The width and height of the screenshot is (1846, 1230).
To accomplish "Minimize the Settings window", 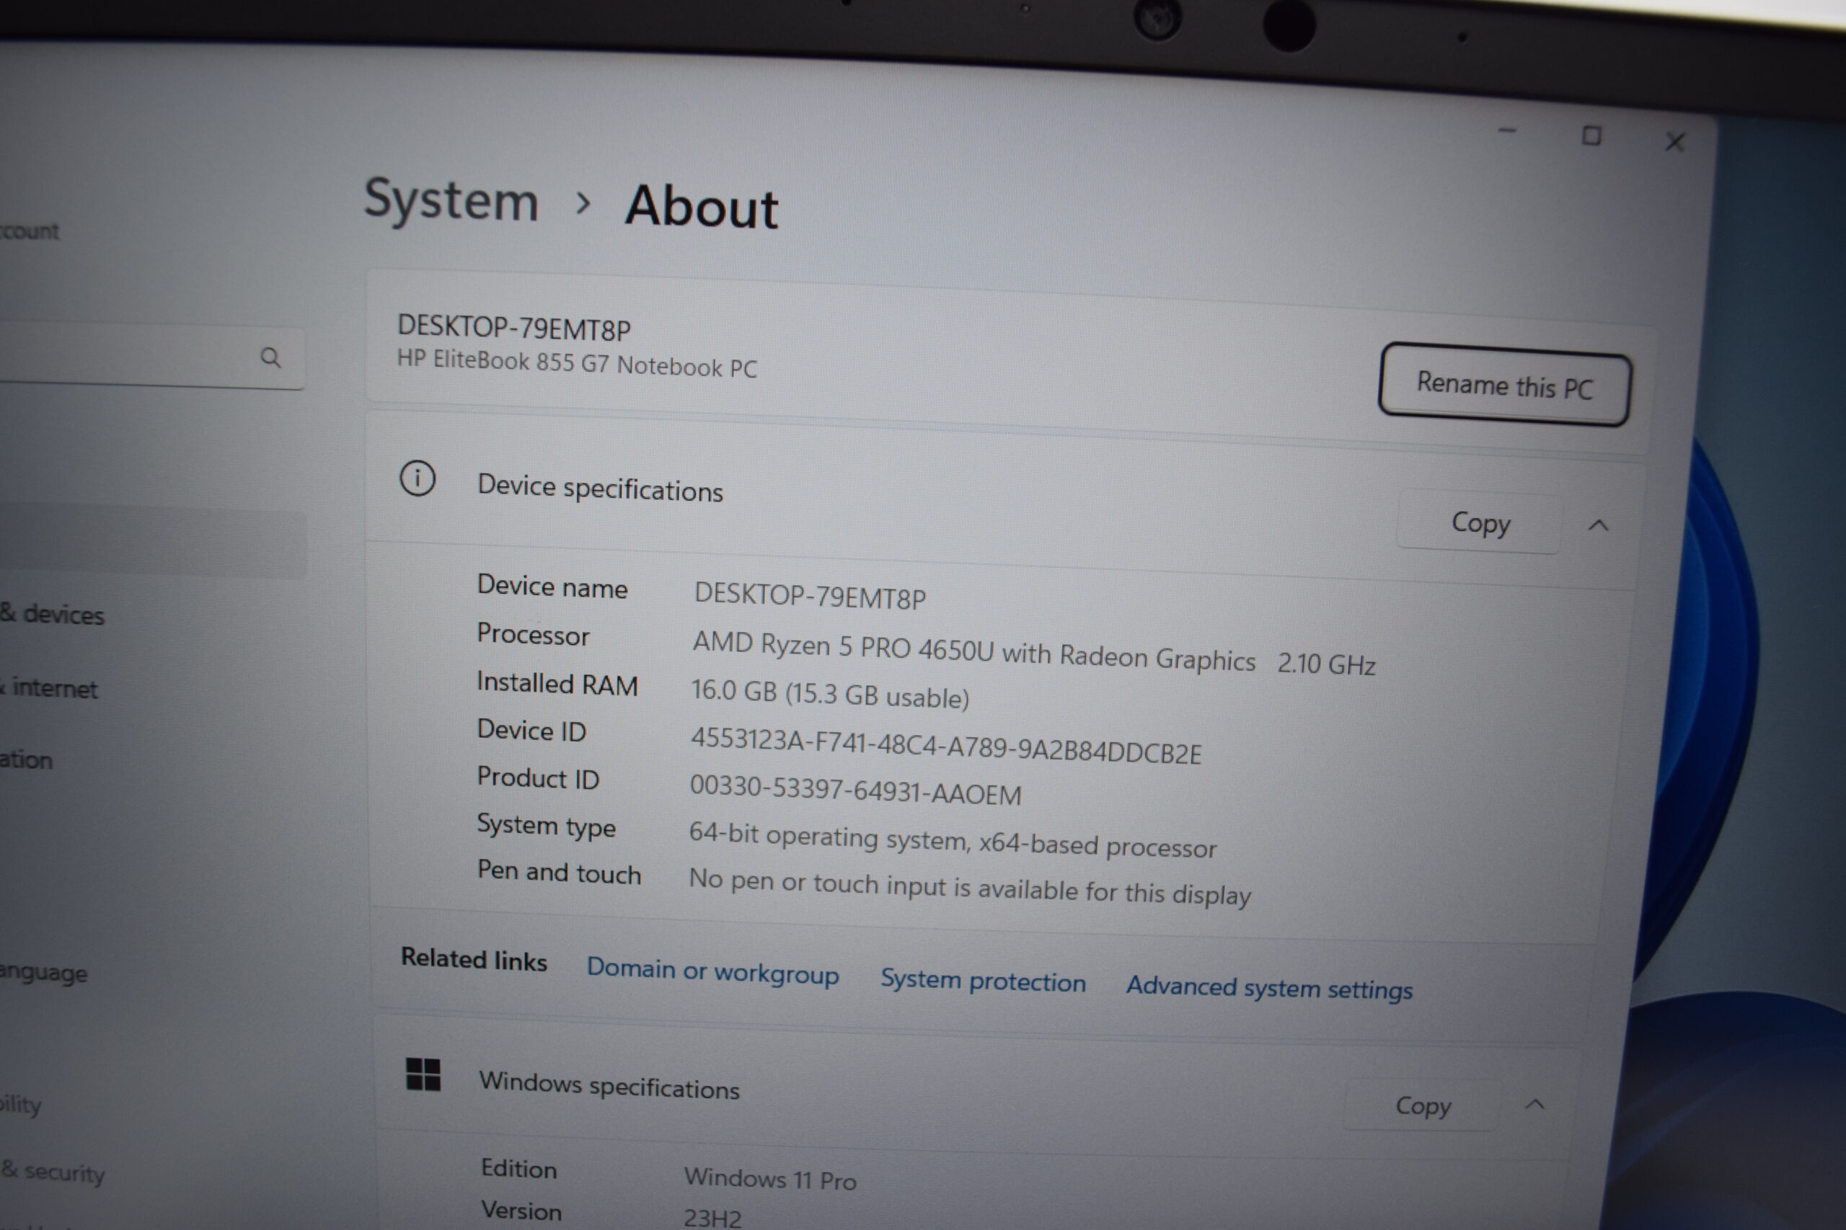I will [1507, 131].
